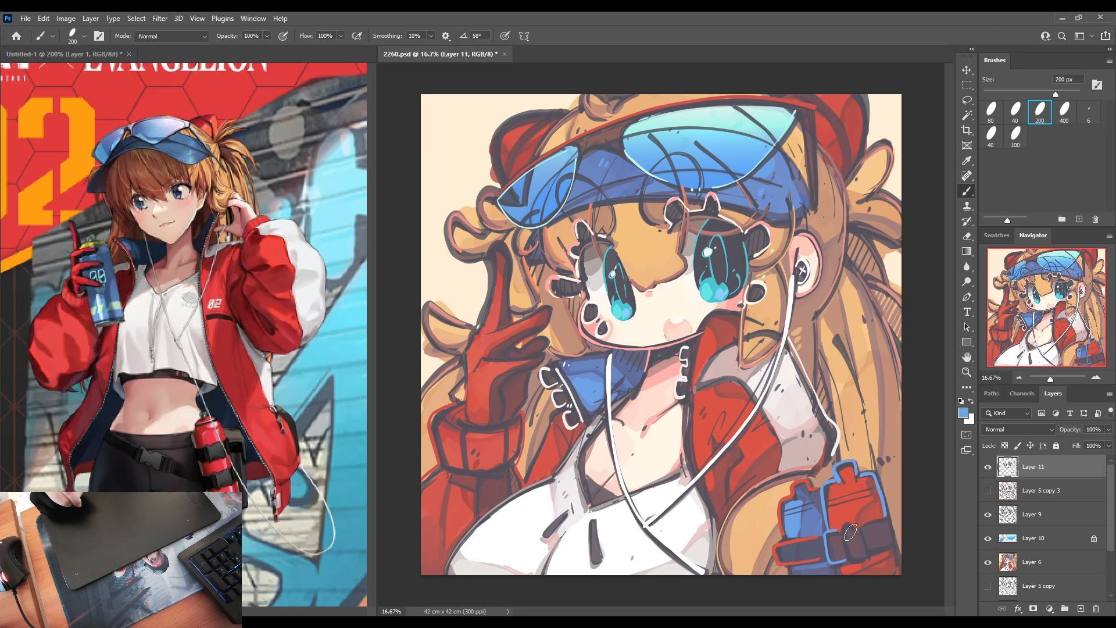1116x628 pixels.
Task: Hide Layer 6 with eye icon
Action: [x=988, y=562]
